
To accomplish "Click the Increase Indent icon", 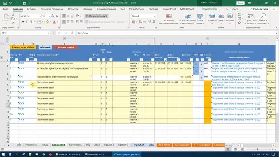I will click(x=82, y=22).
